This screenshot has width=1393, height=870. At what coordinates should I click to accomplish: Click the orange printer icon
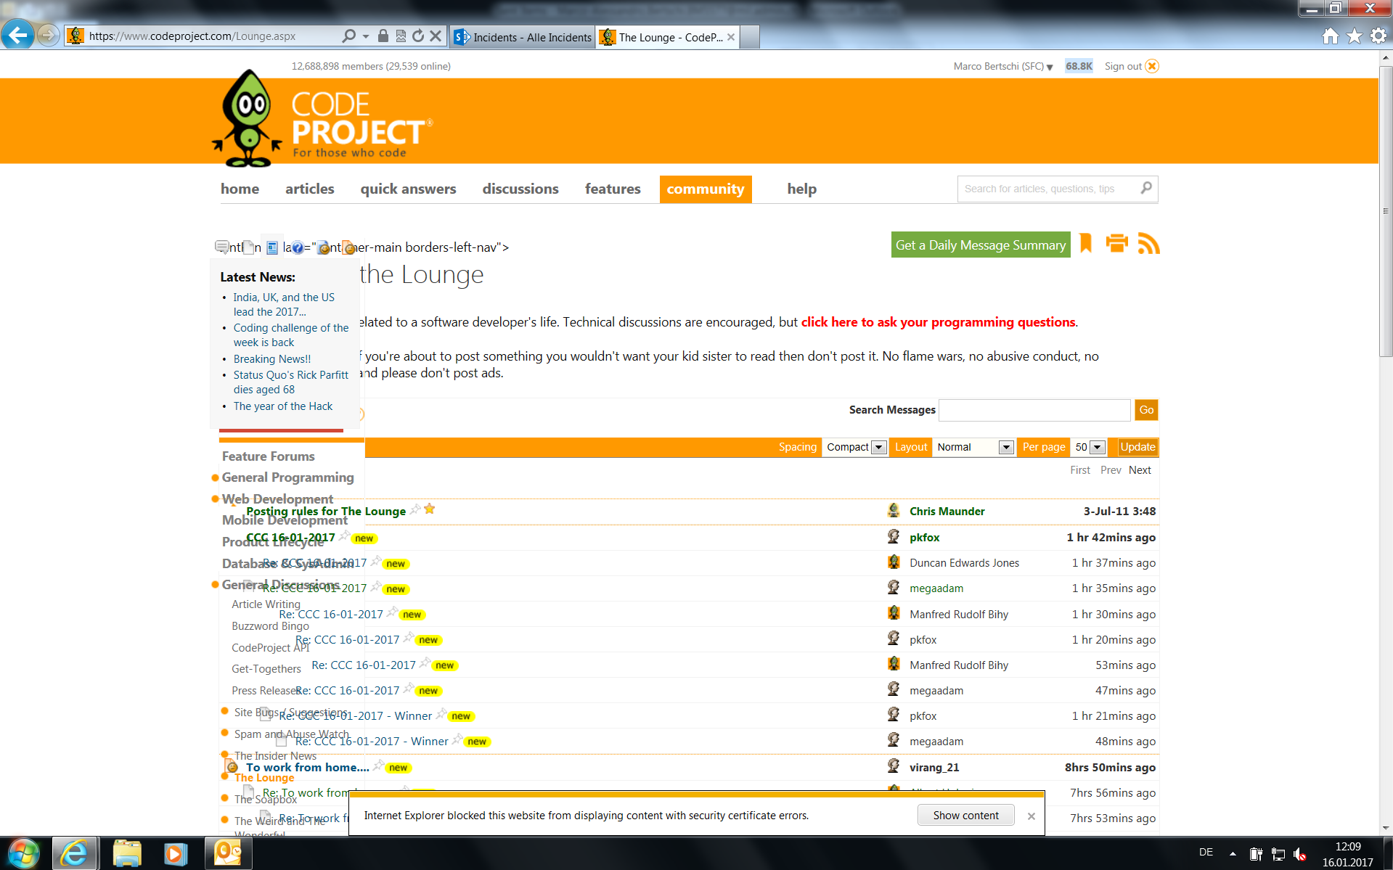tap(1116, 243)
